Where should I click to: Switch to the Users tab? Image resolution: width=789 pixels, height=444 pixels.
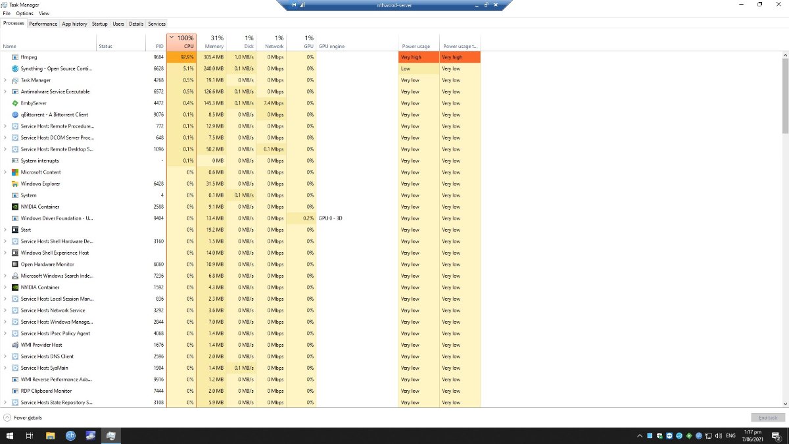pyautogui.click(x=118, y=24)
